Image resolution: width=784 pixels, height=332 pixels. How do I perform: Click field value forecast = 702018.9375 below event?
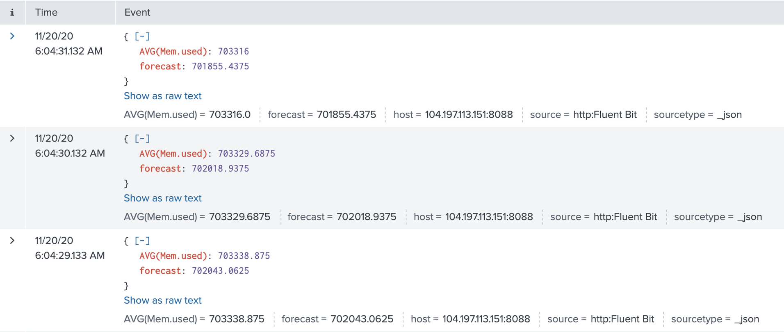[367, 217]
